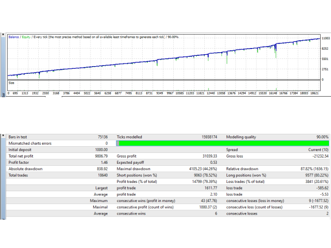
Task: Select the Absolute drawdown value 838.92
Action: pos(102,169)
